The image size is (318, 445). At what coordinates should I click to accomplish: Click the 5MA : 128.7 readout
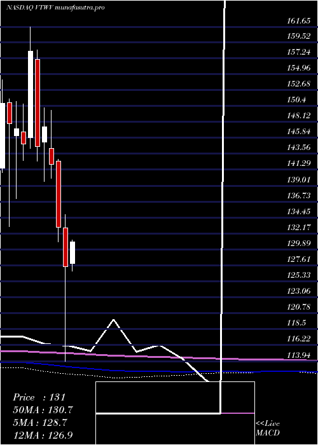[x=40, y=422]
